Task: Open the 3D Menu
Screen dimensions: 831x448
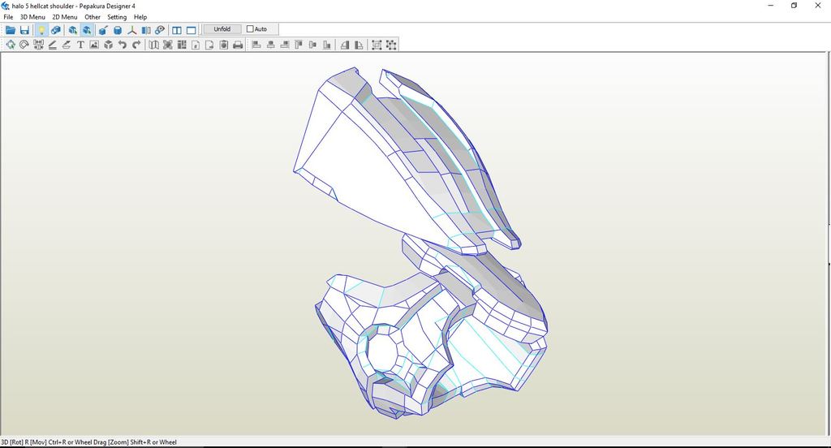Action: [x=32, y=17]
